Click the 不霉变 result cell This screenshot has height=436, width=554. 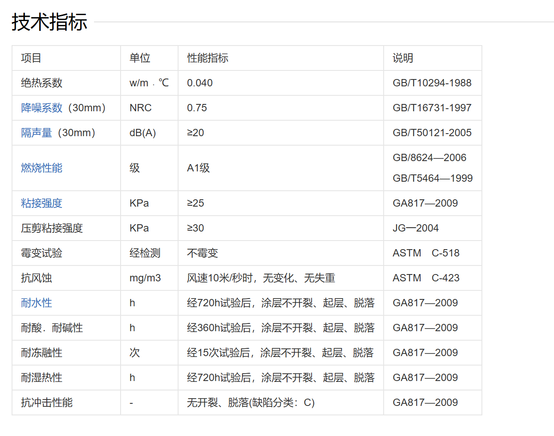click(x=203, y=253)
